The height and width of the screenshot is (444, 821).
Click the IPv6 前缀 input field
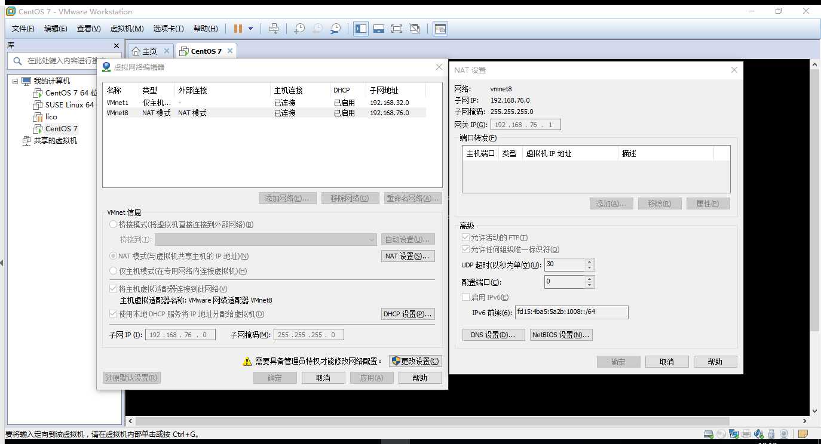pos(571,312)
